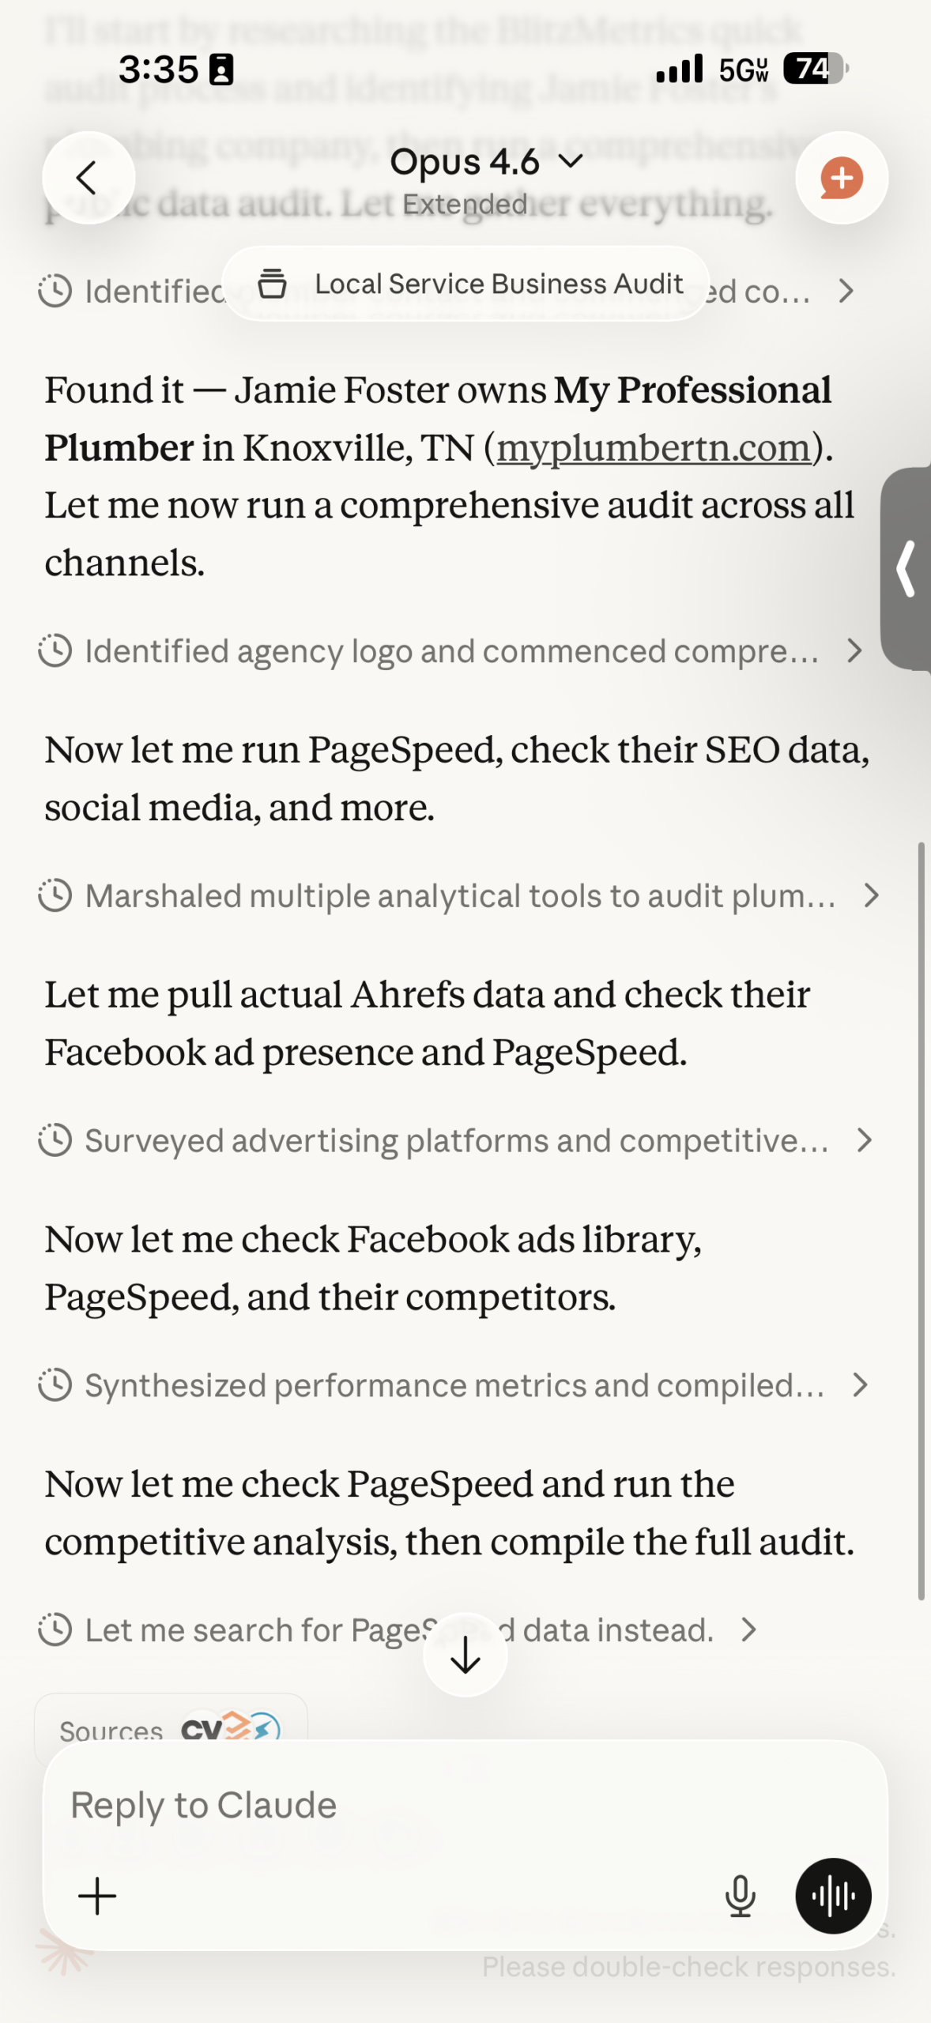Tap the conversation scrollbar on the right
931x2023 pixels.
pyautogui.click(x=921, y=1221)
